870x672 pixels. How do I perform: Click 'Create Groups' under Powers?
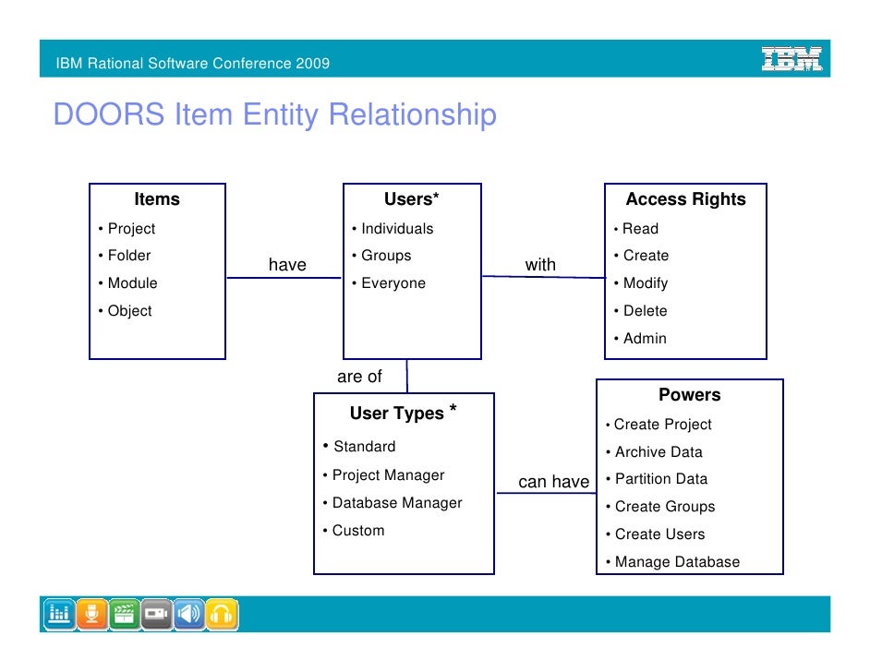click(x=665, y=507)
